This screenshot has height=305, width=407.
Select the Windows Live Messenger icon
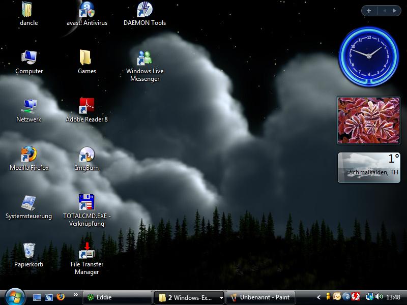coord(144,58)
